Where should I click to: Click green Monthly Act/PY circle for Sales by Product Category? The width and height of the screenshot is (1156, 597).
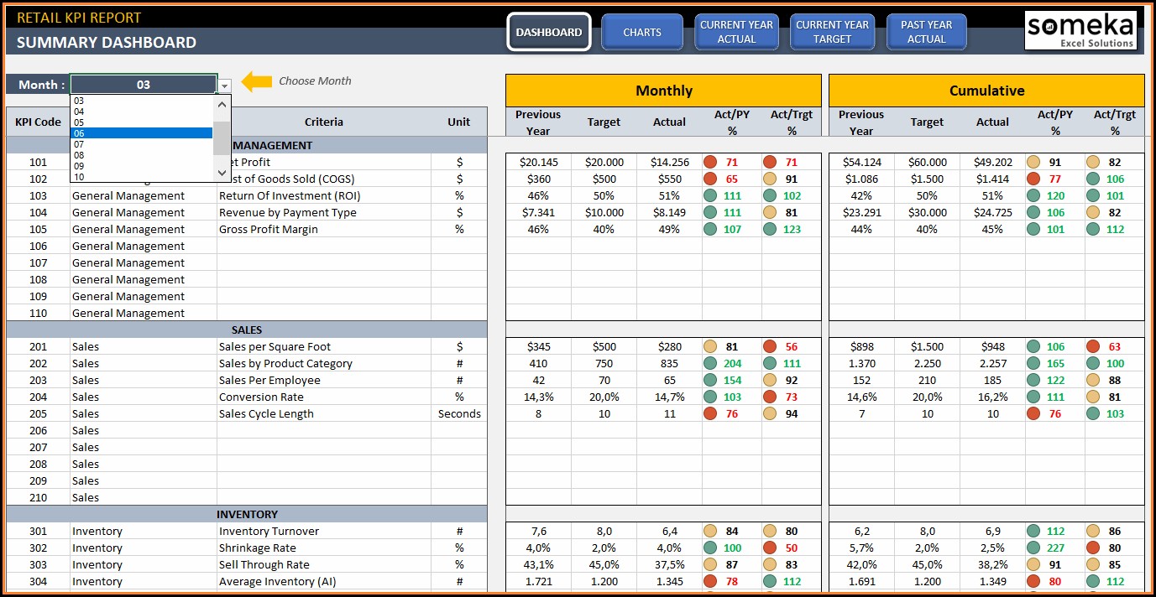coord(710,363)
